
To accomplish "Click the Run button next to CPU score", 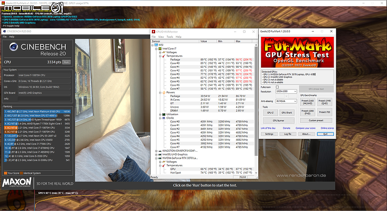I will tap(66, 62).
